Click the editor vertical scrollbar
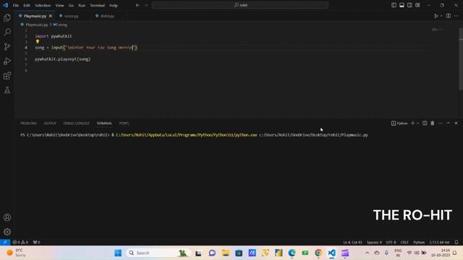 tap(461, 59)
